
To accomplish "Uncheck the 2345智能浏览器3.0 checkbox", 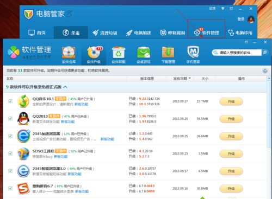I will tap(10, 171).
